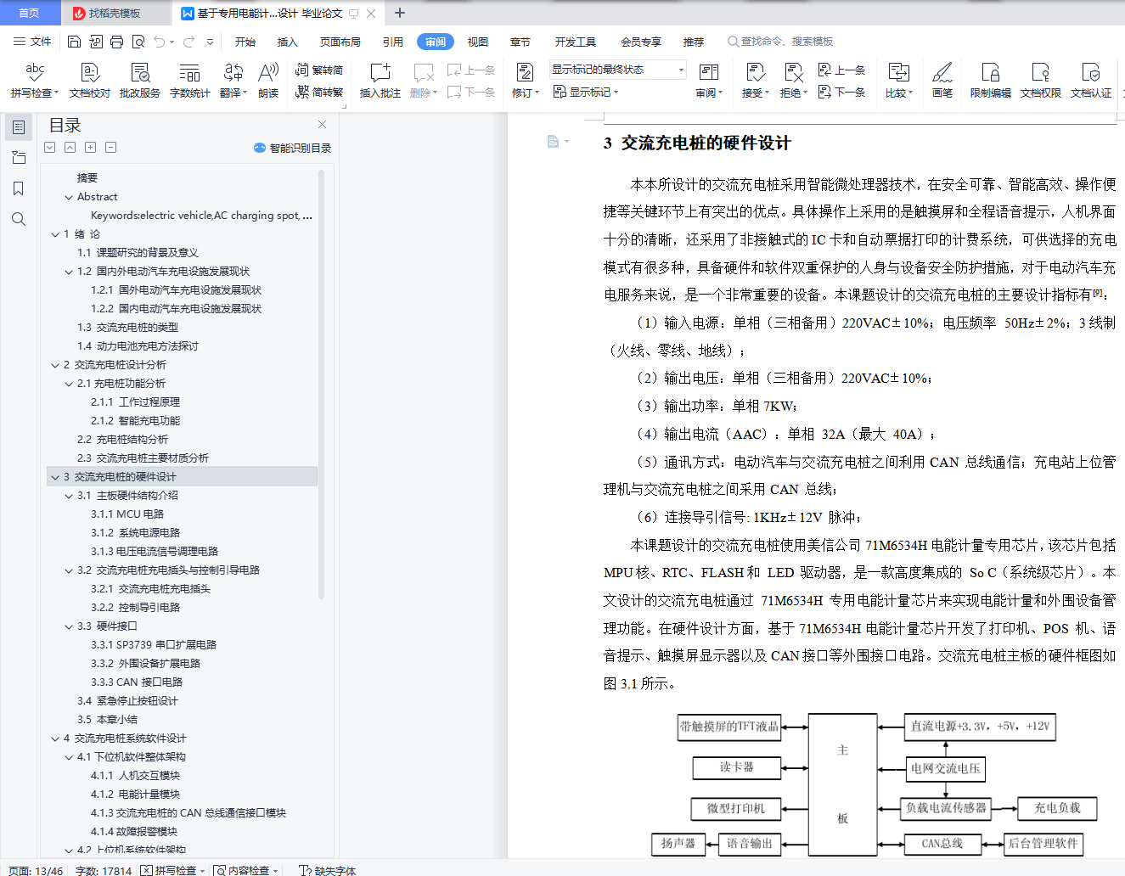Viewport: 1125px width, 876px height.
Task: Open 文档校对 document proofreading
Action: (90, 81)
